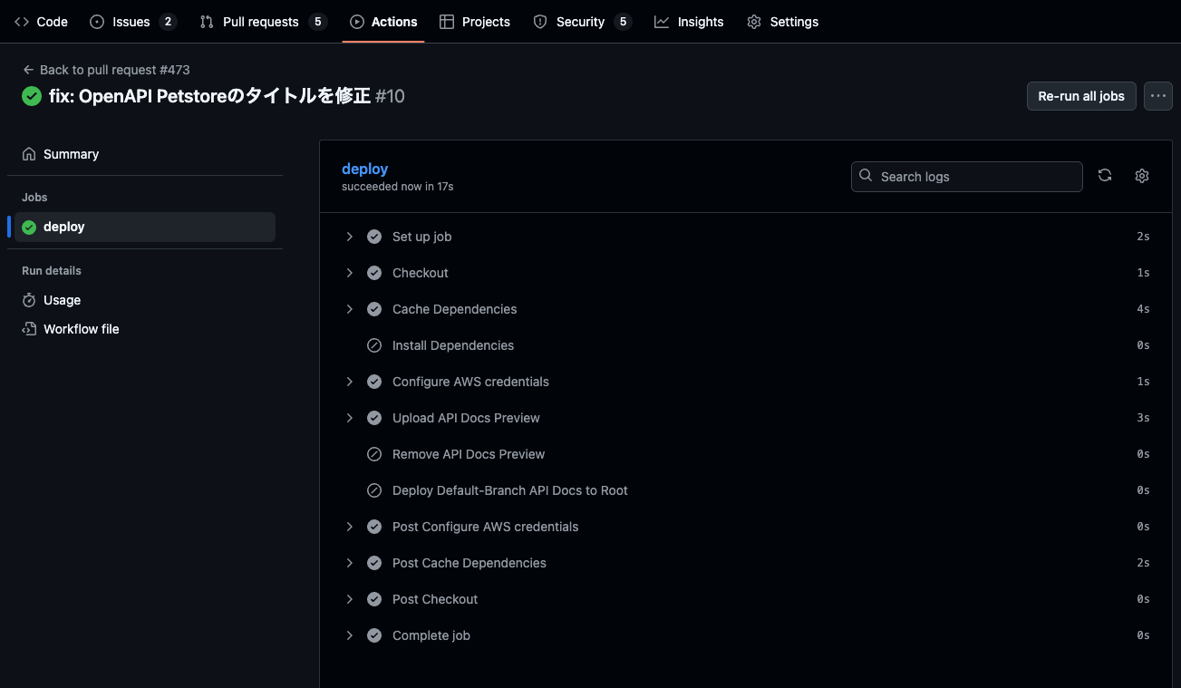
Task: Click the Set up job success checkmark
Action: (374, 237)
